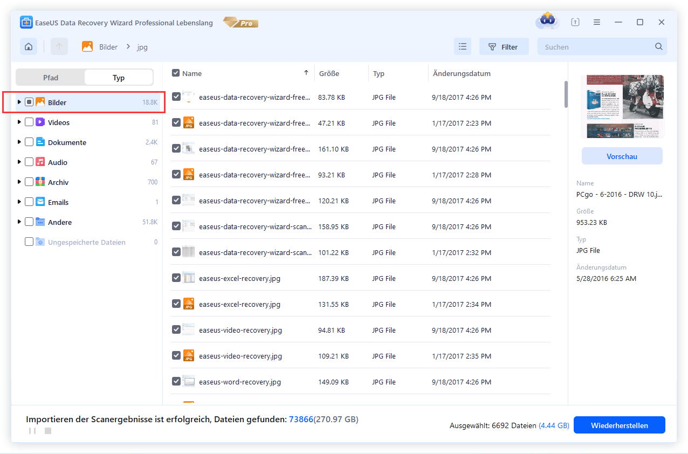Click the 120.21 KB size cell
Image resolution: width=688 pixels, height=454 pixels.
pos(333,201)
